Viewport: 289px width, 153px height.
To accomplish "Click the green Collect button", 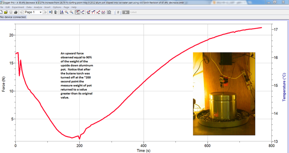I will (126, 12).
